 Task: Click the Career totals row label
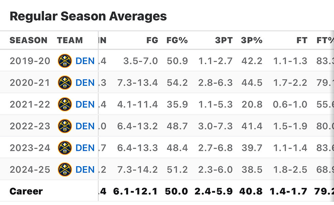point(26,191)
